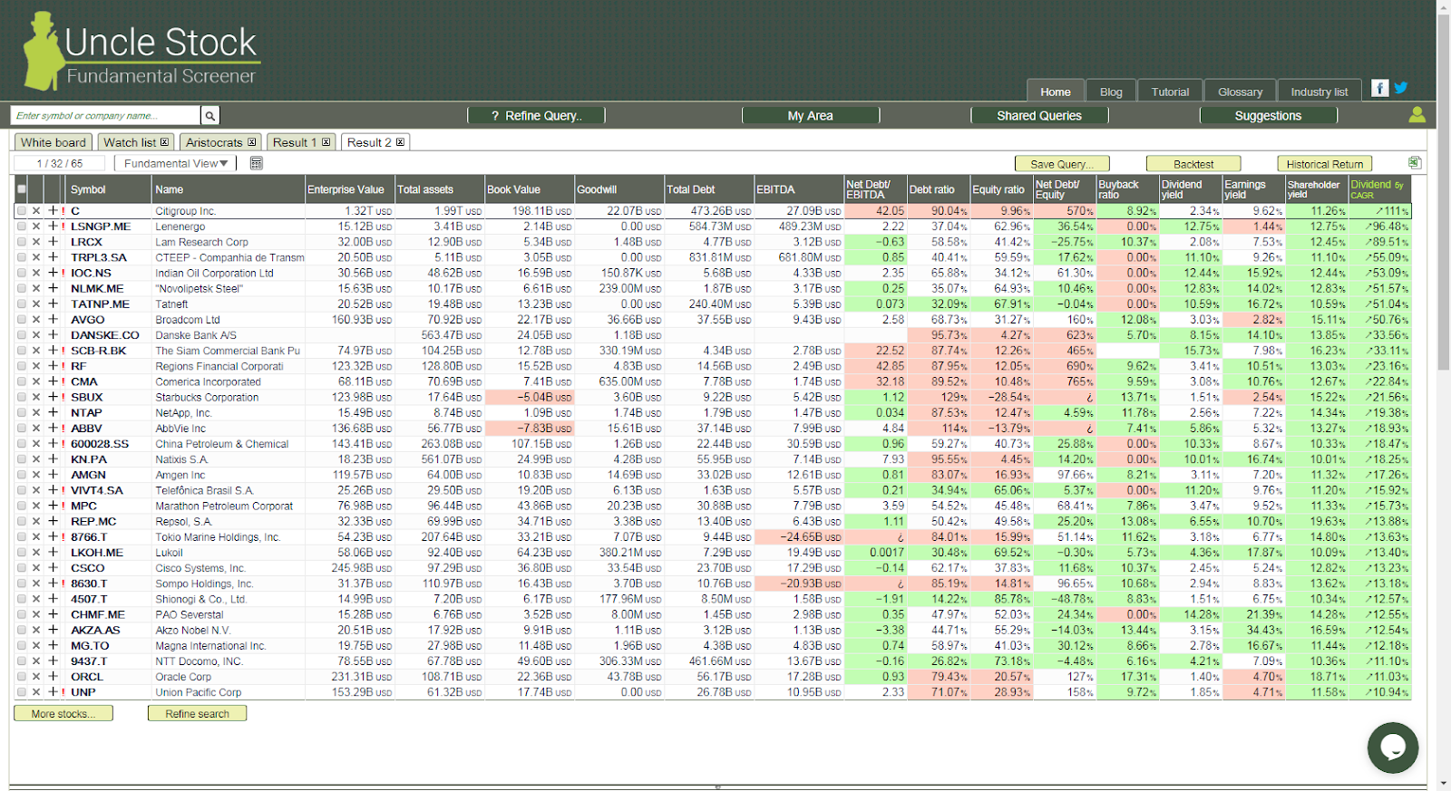1451x791 pixels.
Task: Close the Result 2 tab
Action: pyautogui.click(x=400, y=142)
